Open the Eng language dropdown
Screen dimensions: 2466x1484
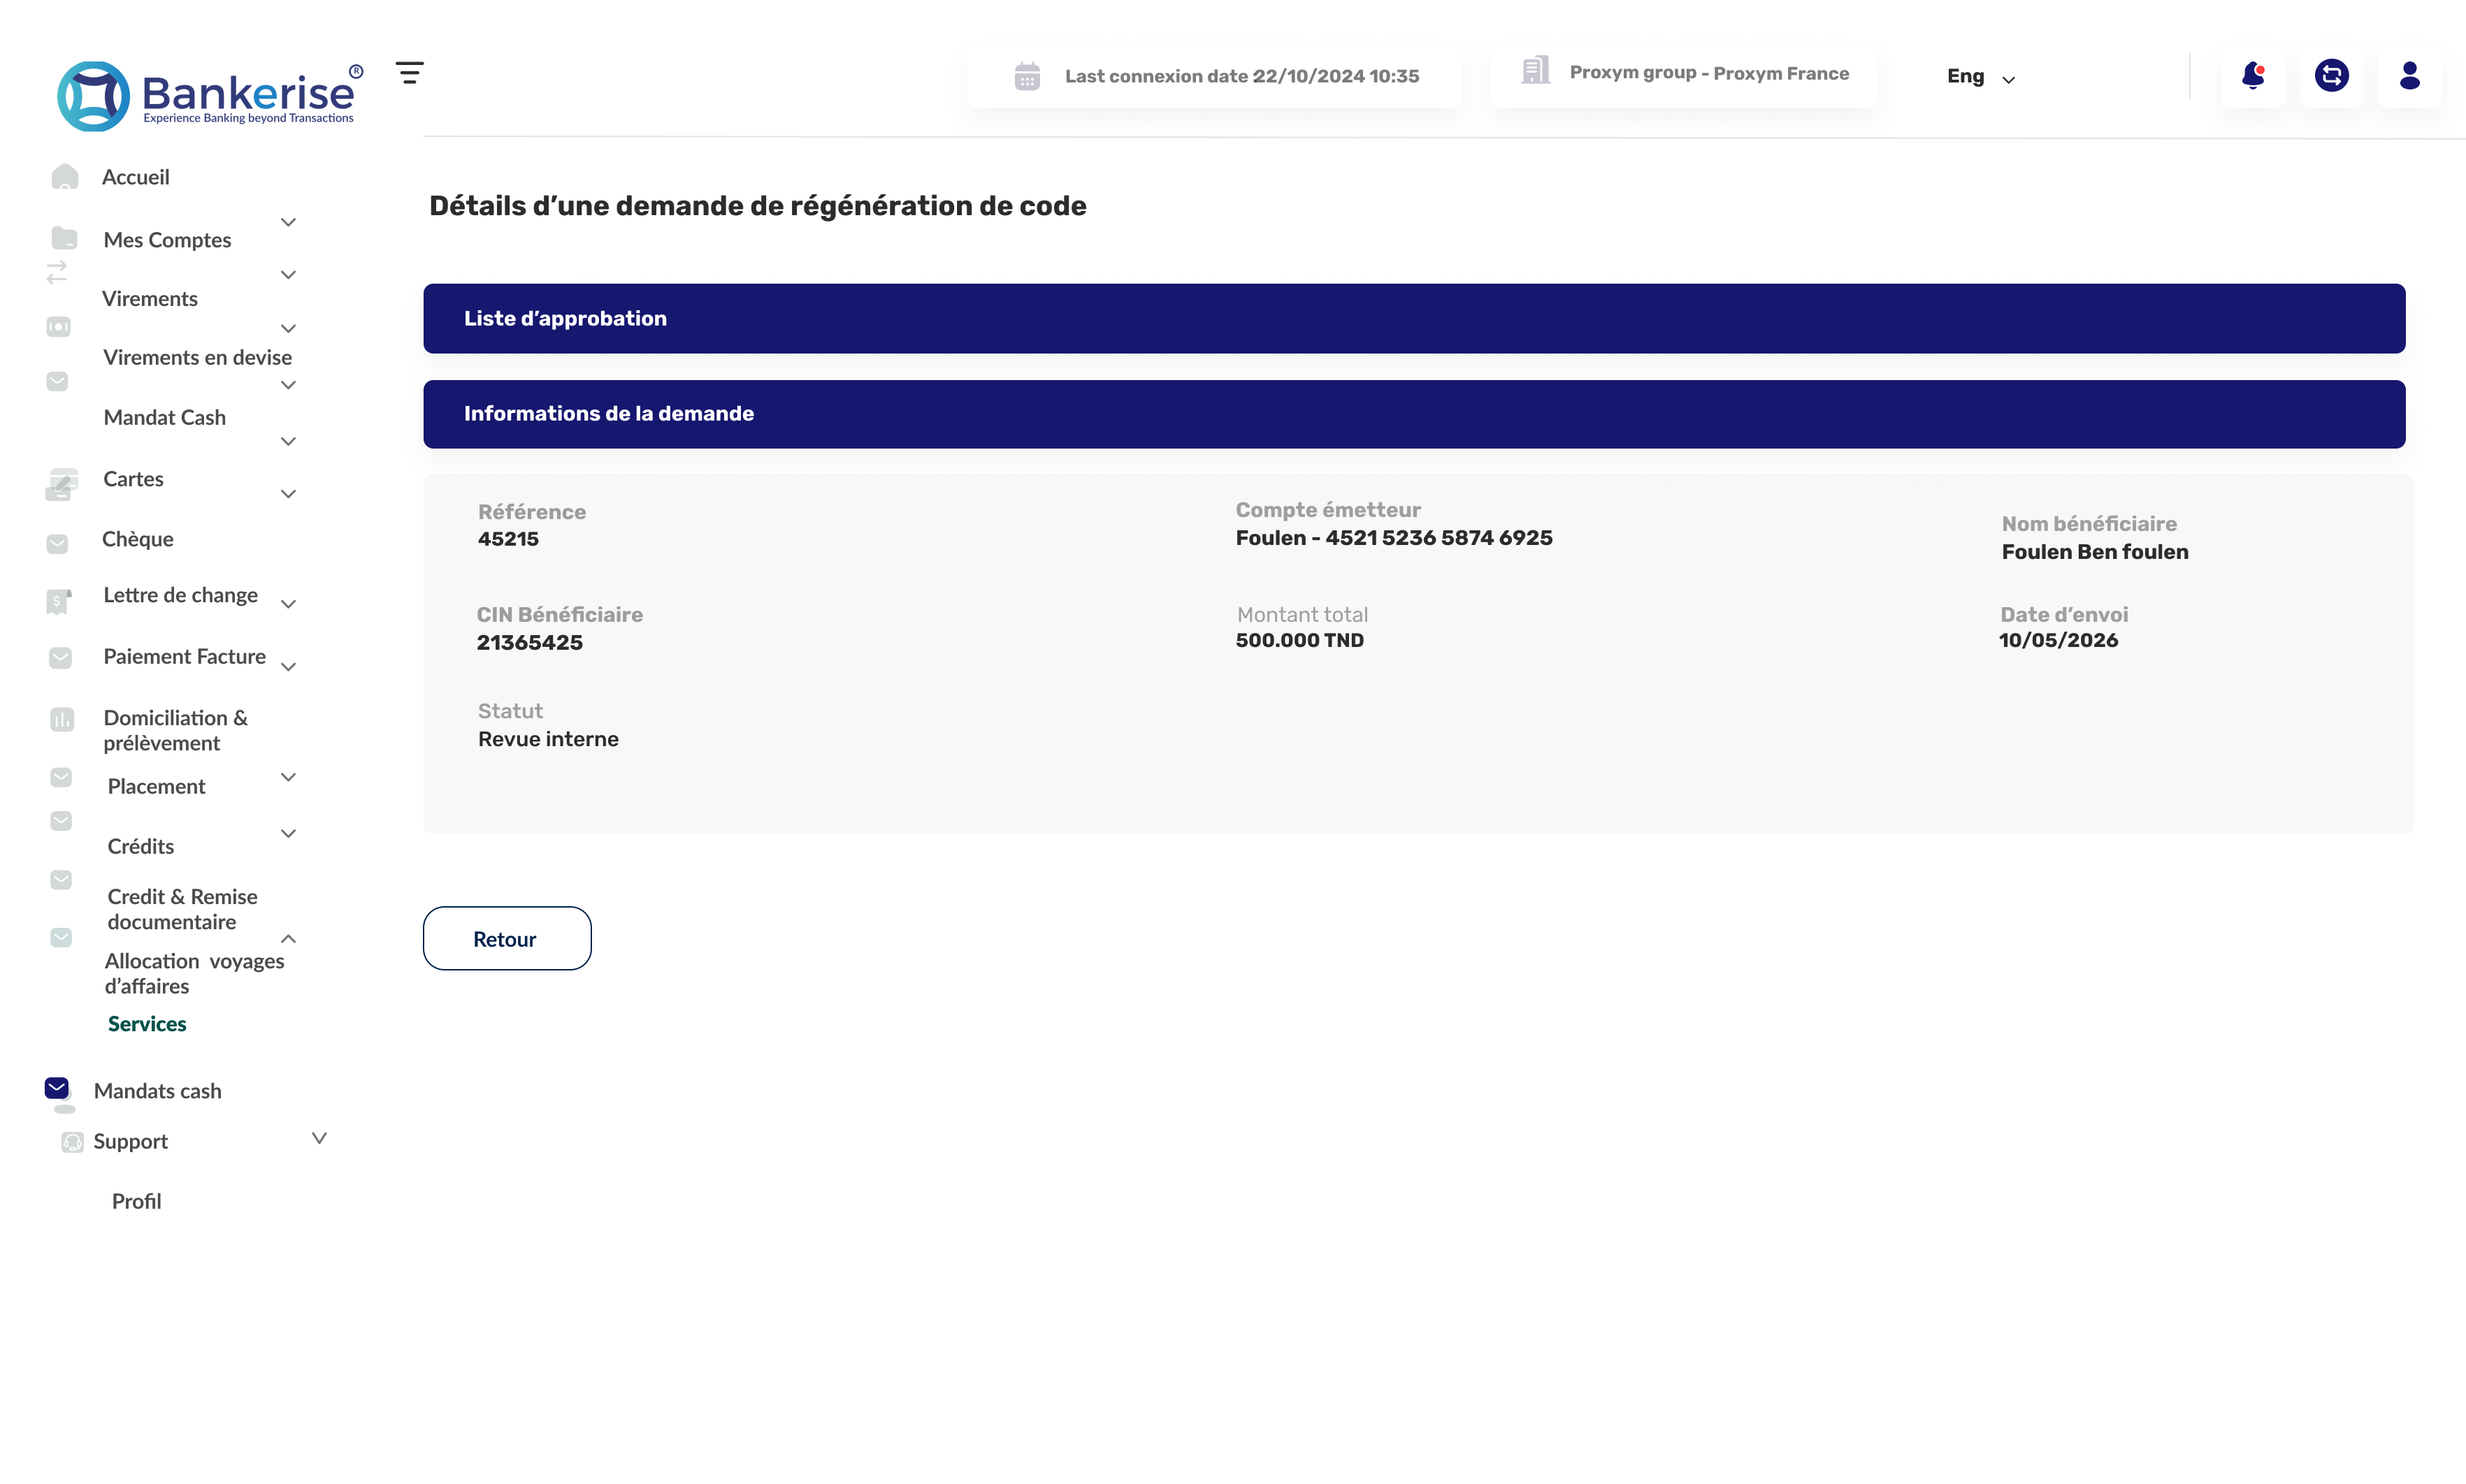coord(1981,77)
